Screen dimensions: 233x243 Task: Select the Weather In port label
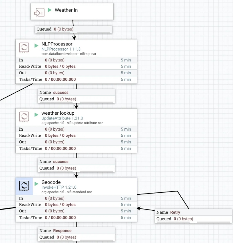coord(66,10)
